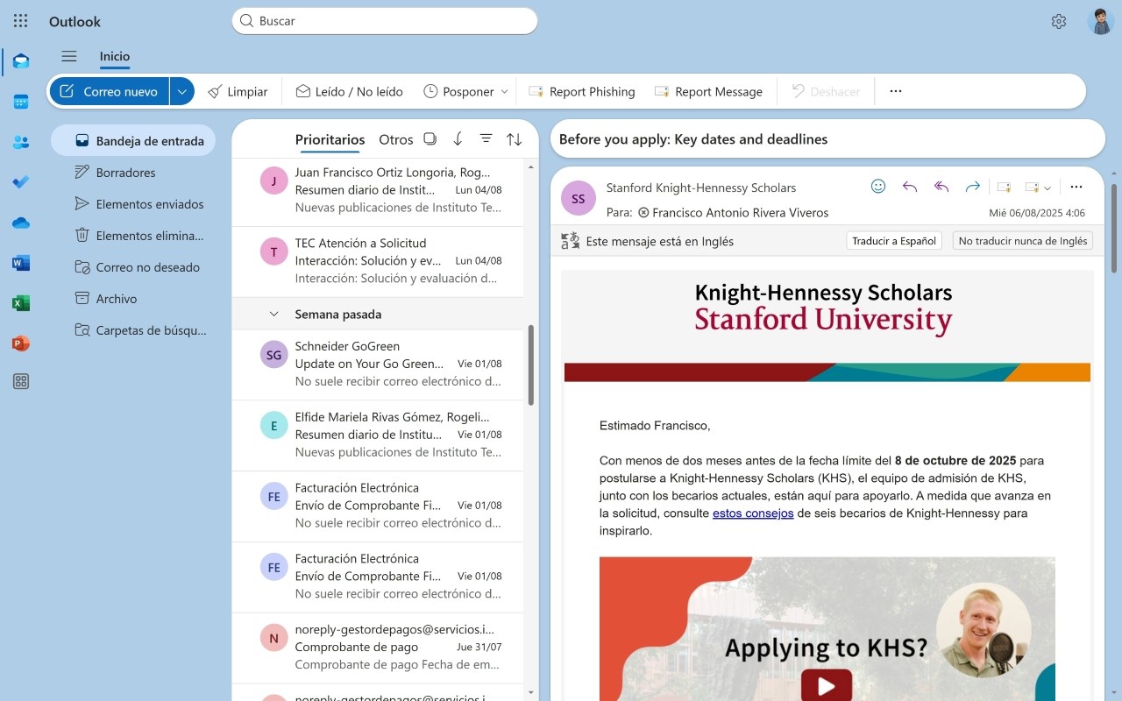Viewport: 1122px width, 701px height.
Task: Open the Comprobante de pago email from Jue 31/07
Action: 378,648
